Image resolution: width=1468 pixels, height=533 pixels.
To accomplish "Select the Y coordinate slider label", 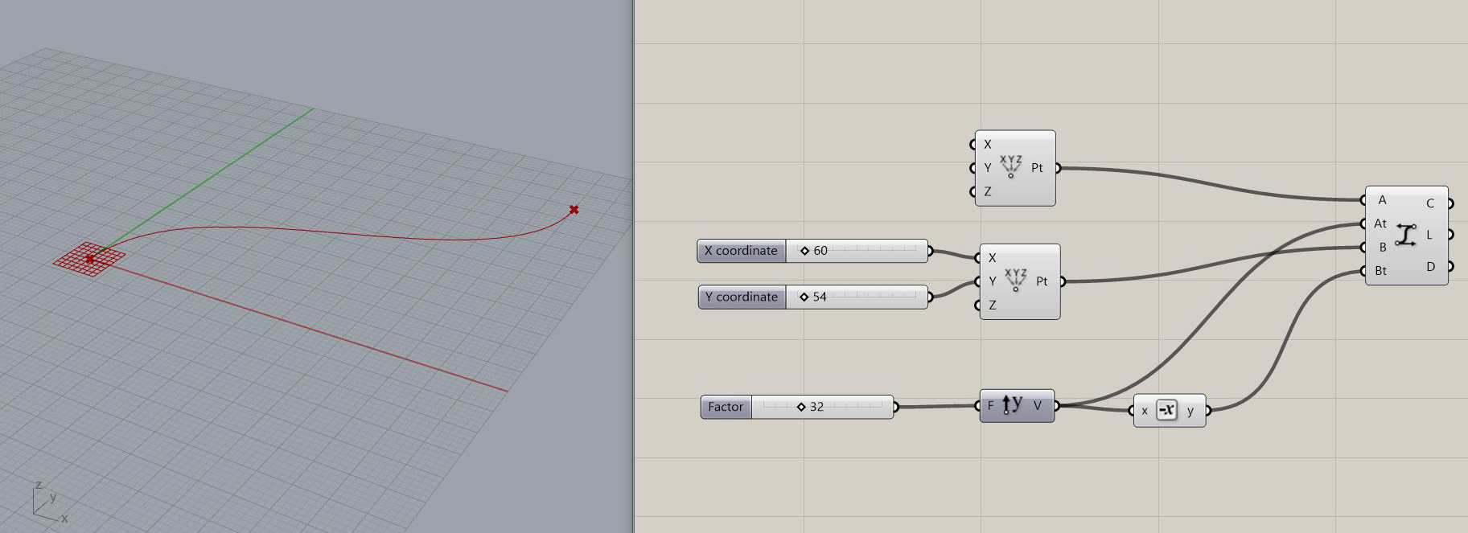I will (x=742, y=297).
